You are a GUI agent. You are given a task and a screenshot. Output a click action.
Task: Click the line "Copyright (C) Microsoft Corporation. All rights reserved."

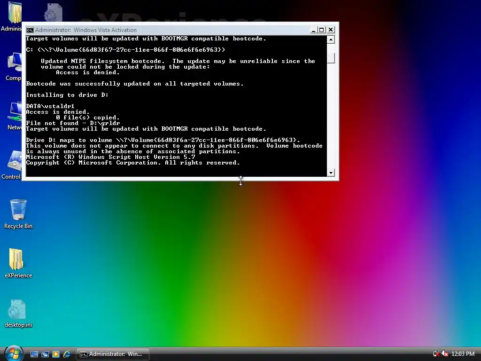133,163
